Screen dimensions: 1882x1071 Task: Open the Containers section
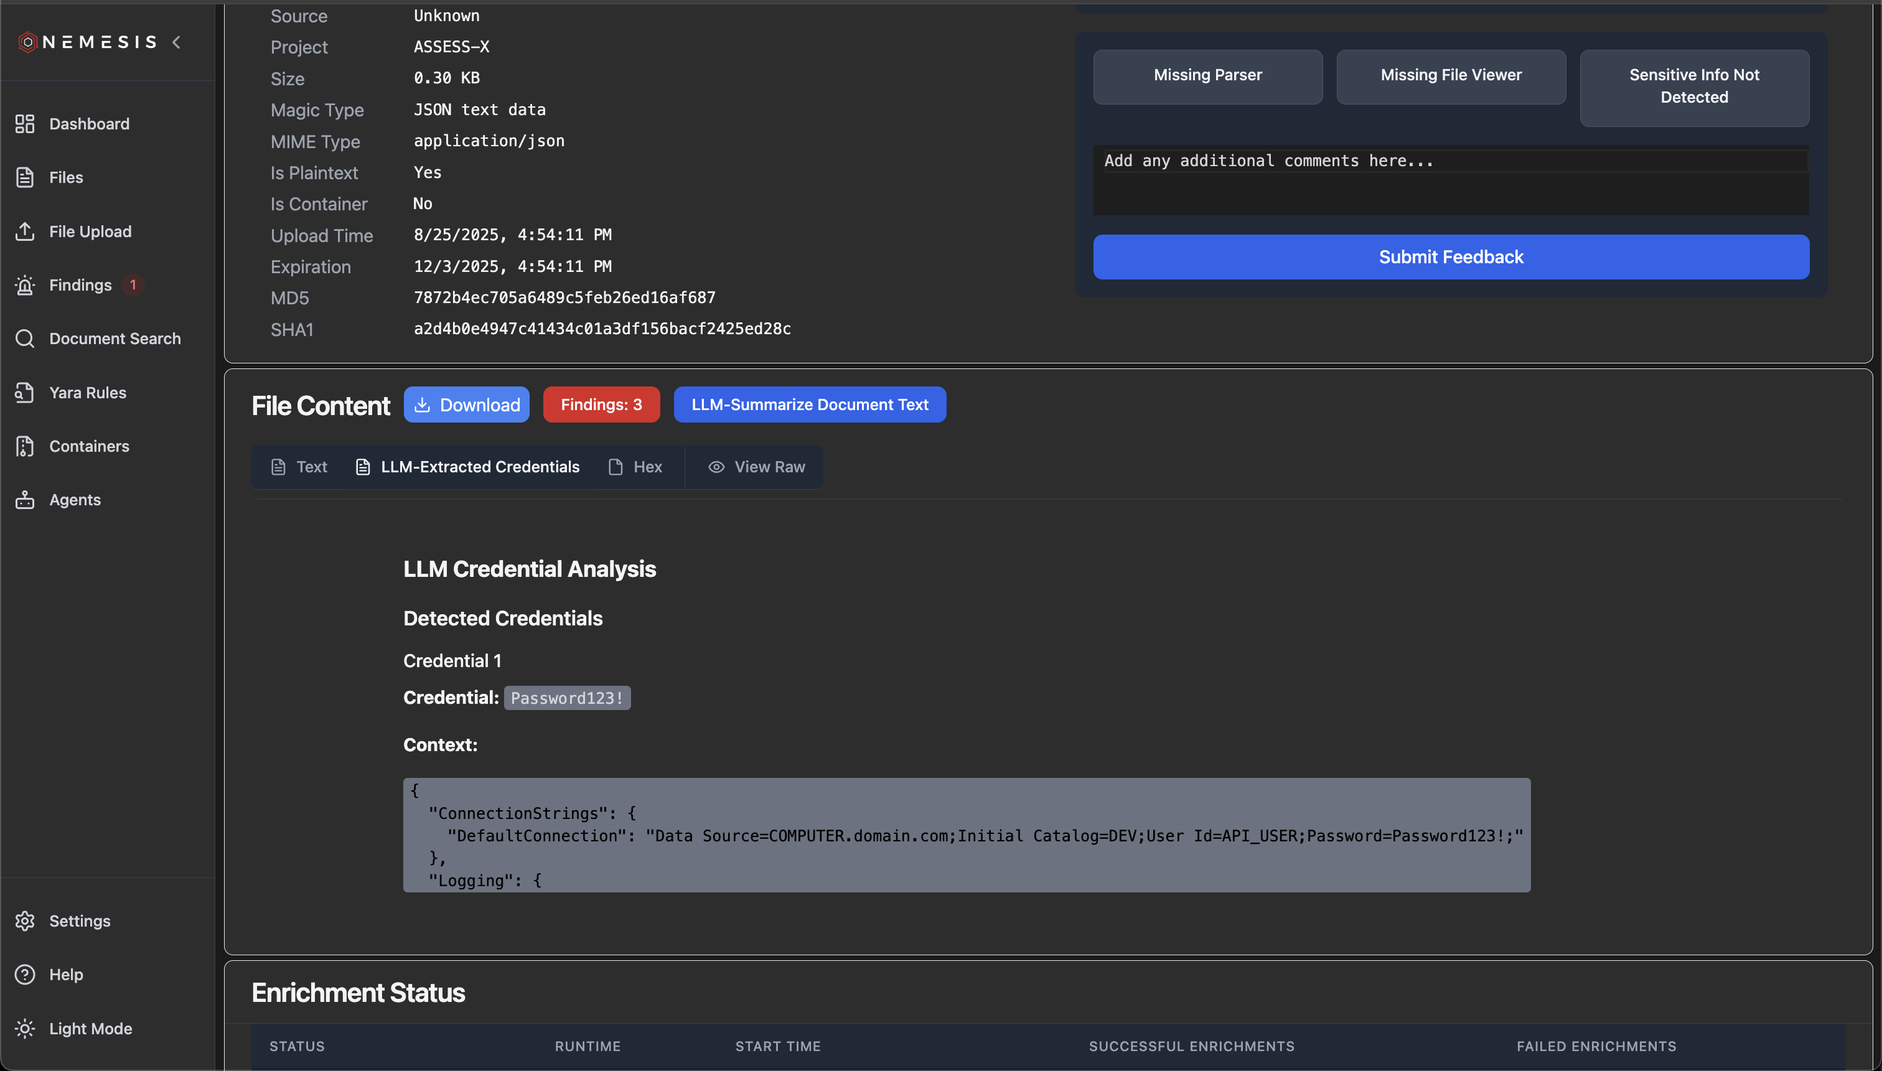point(89,446)
